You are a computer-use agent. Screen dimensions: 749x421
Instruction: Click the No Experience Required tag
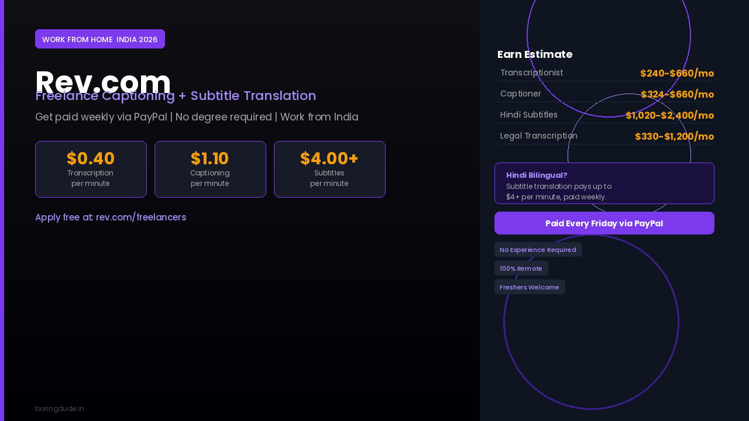[x=538, y=250]
